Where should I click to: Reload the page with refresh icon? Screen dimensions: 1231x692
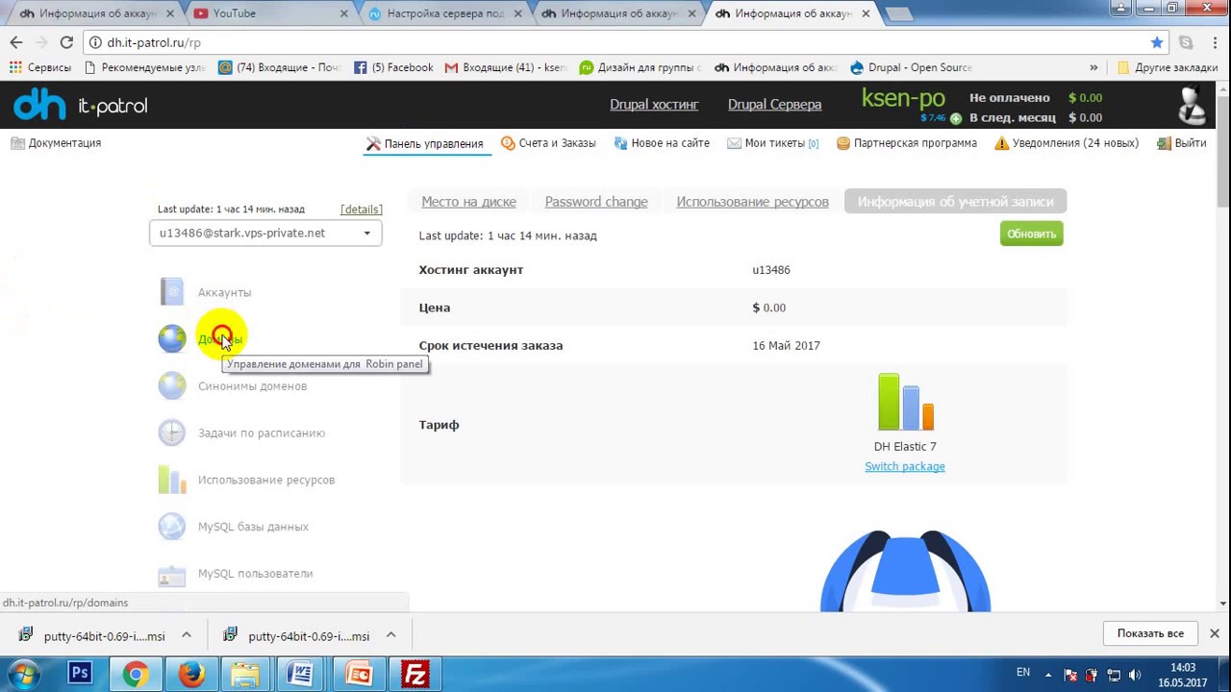click(66, 42)
